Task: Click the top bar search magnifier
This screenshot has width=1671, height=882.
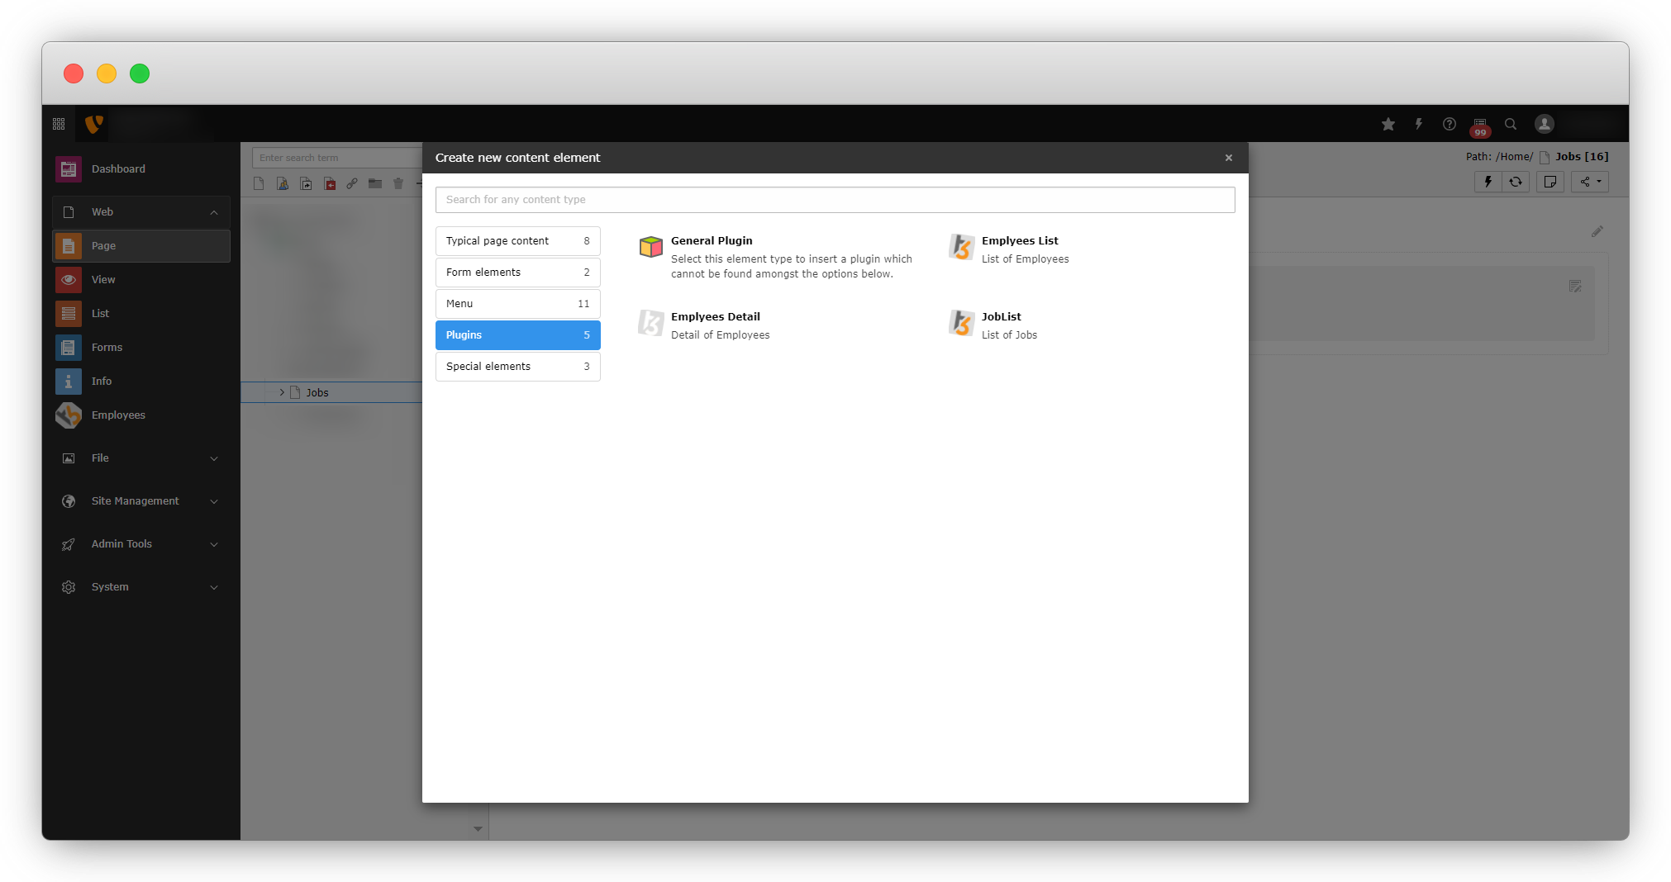Action: (x=1510, y=124)
